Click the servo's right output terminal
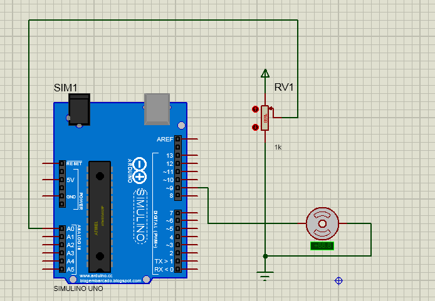Screen dimensions: 435x301 pos(343,223)
